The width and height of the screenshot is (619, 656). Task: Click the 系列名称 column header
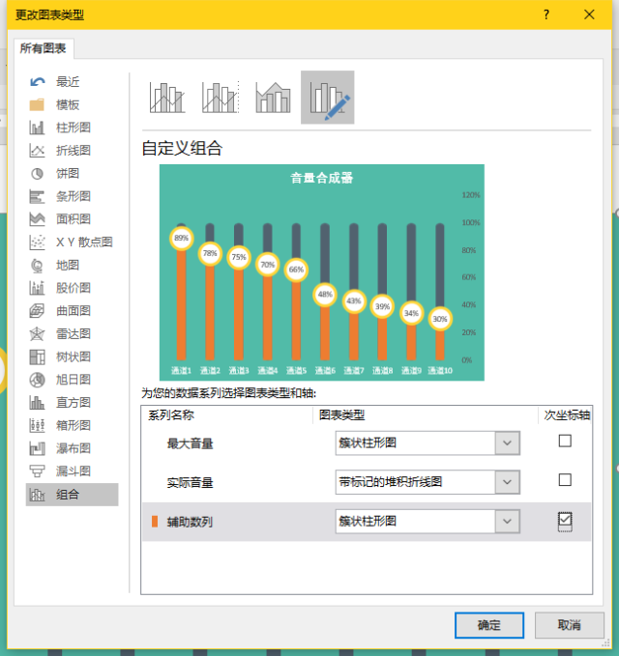(171, 415)
